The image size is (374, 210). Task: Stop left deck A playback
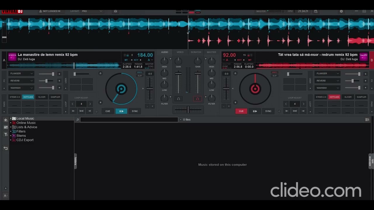pyautogui.click(x=101, y=102)
